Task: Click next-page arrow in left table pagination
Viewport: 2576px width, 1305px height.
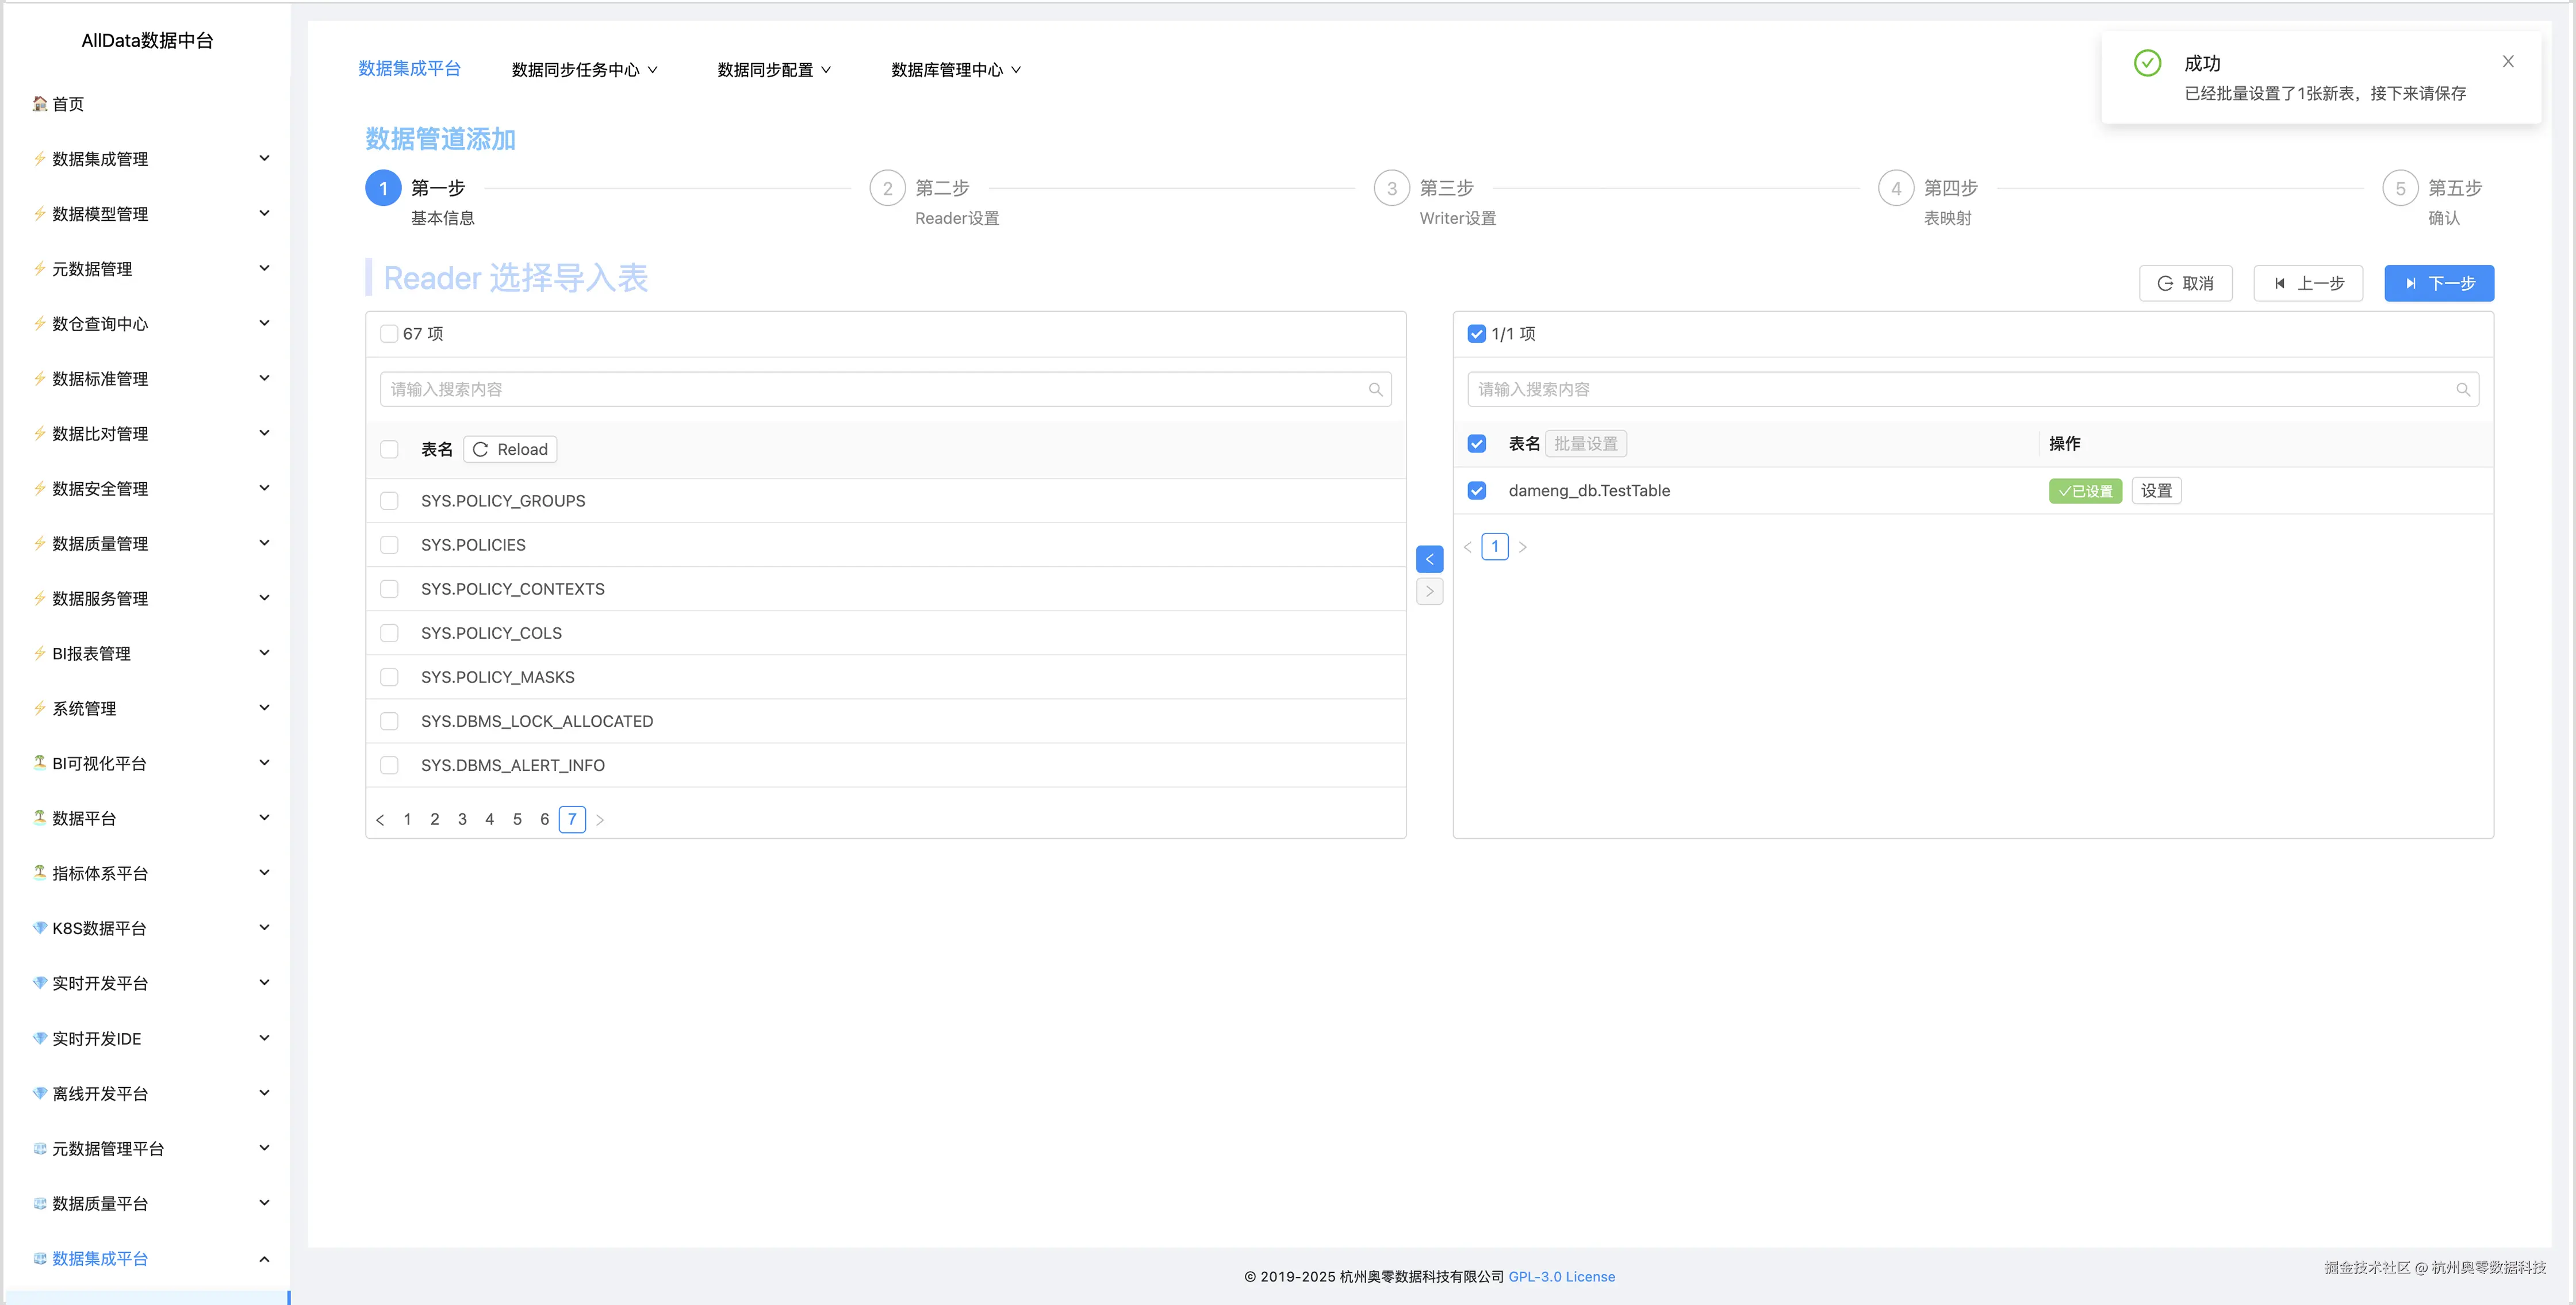Action: [x=600, y=820]
